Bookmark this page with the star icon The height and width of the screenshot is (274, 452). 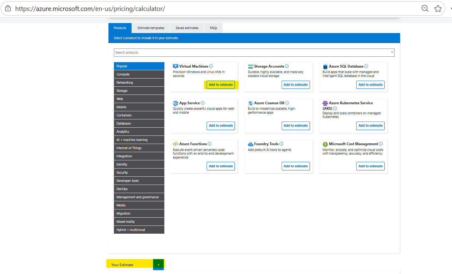tap(438, 8)
